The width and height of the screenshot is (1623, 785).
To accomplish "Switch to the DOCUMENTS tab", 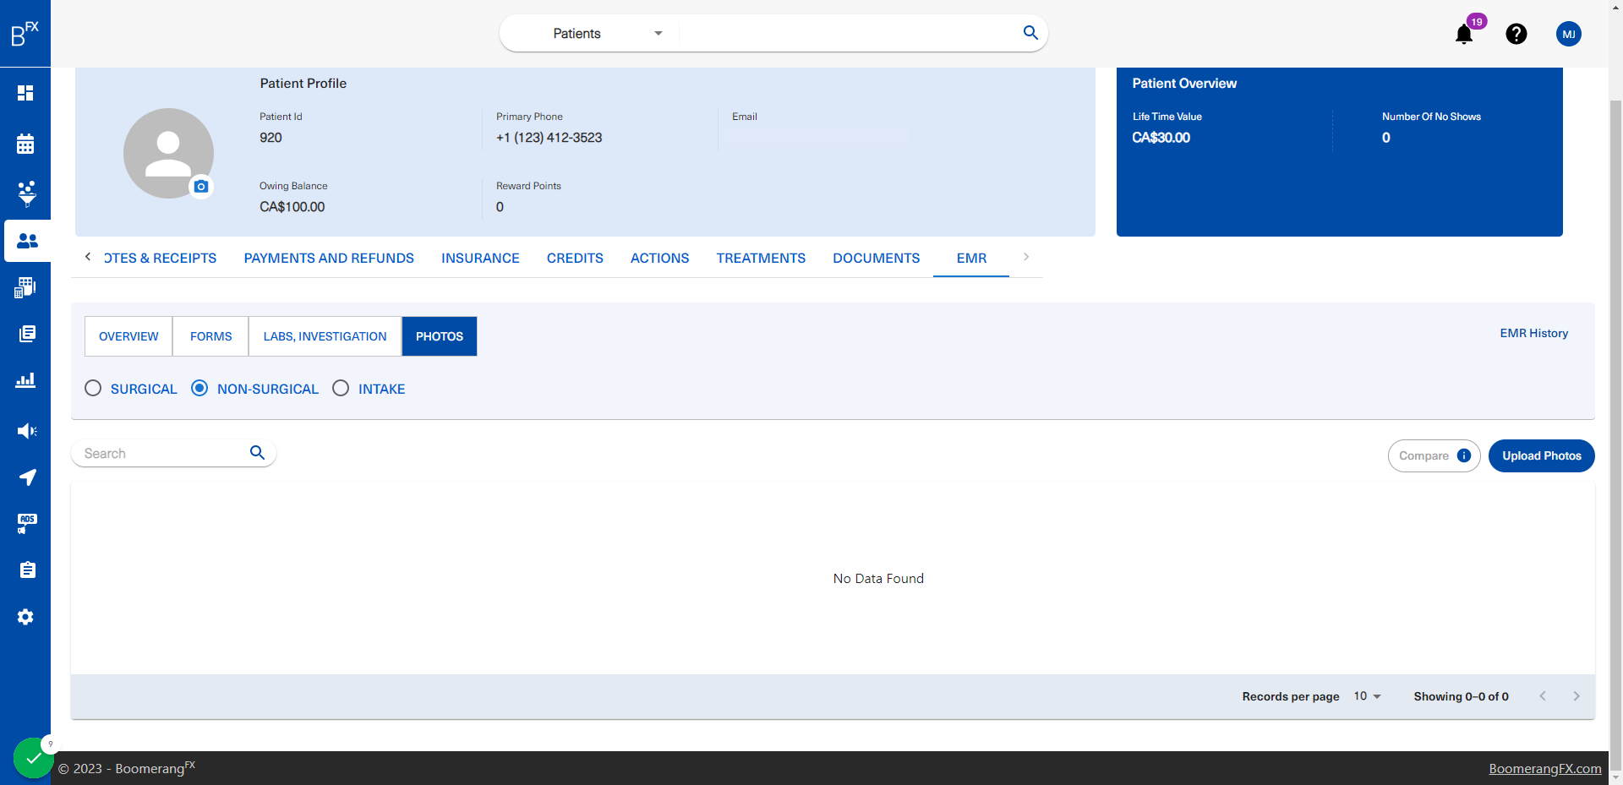I will [x=877, y=259].
